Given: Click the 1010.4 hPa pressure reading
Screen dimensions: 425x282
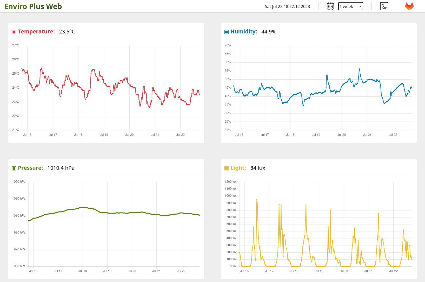Looking at the screenshot, I should pyautogui.click(x=61, y=168).
